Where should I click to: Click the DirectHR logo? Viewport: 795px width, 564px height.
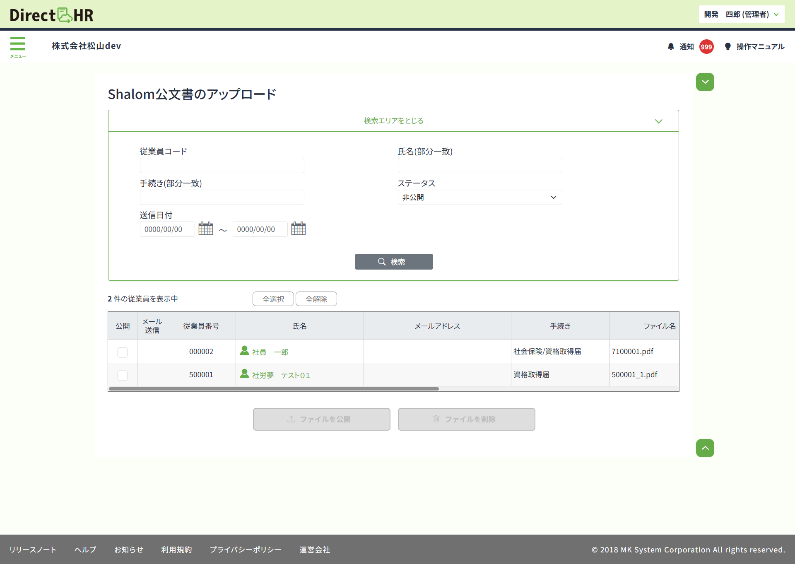click(51, 15)
